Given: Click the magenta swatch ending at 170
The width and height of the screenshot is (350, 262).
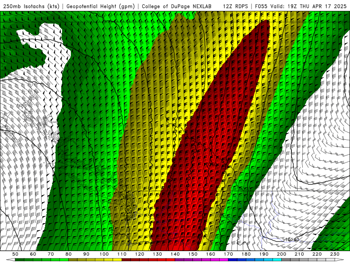Looking at the screenshot, I should [224, 259].
